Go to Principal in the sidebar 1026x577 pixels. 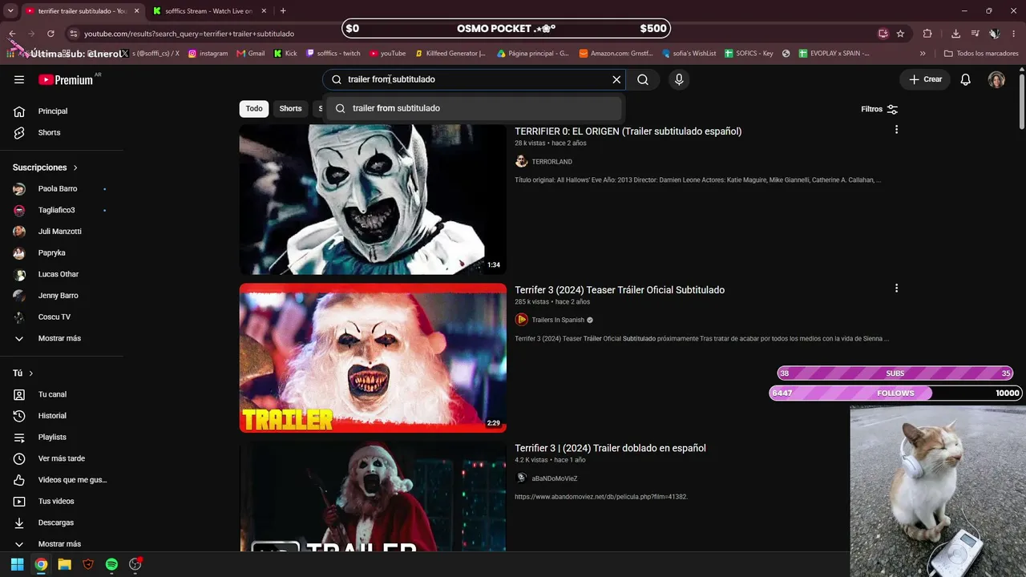point(53,111)
